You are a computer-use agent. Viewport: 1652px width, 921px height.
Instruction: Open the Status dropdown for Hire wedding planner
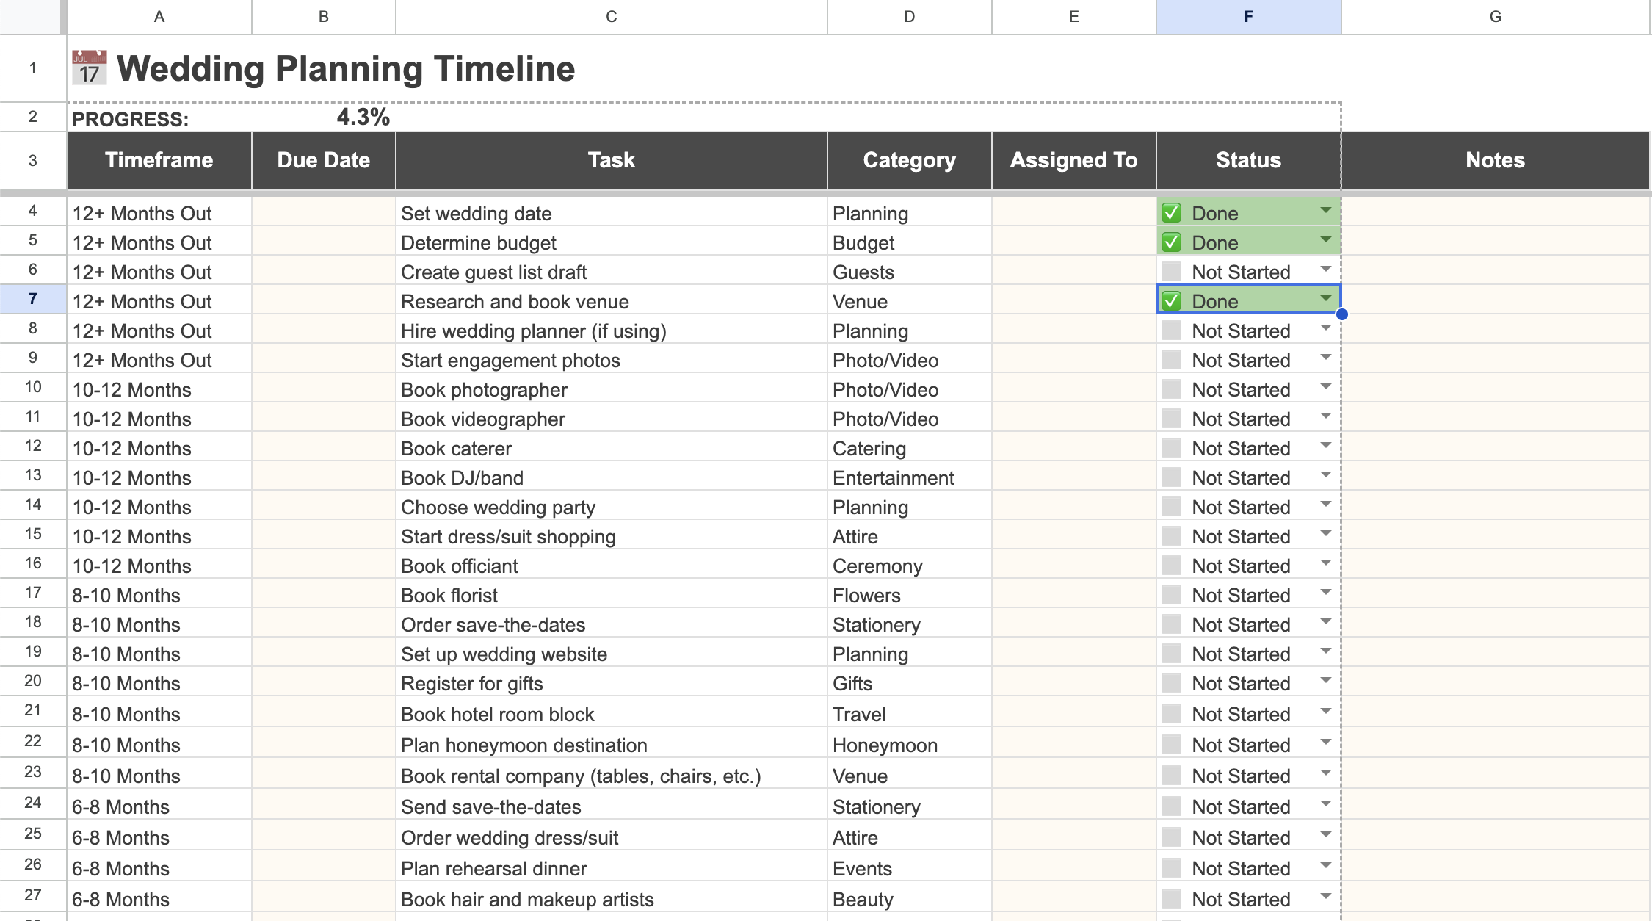[1326, 329]
